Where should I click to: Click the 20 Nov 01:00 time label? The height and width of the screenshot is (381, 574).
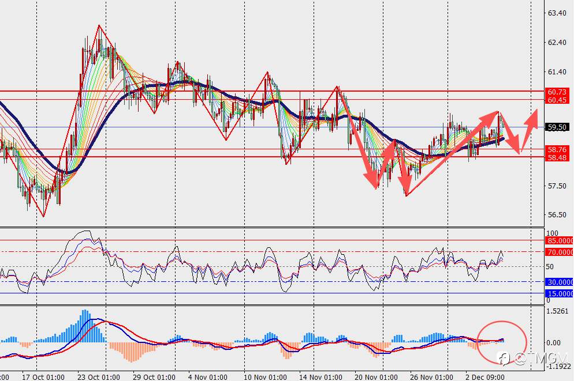click(376, 377)
